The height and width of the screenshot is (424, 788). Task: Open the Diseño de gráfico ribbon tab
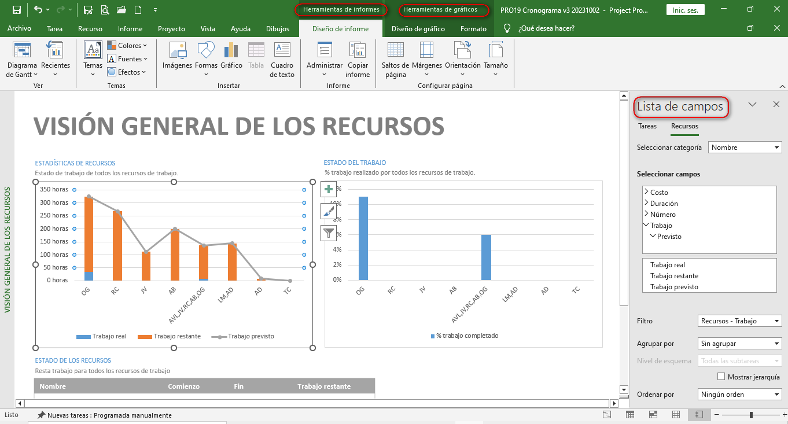pos(418,29)
